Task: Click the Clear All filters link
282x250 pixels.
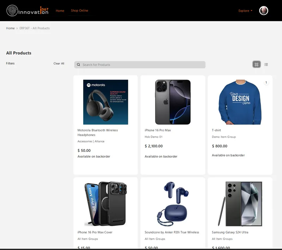Action: point(59,64)
